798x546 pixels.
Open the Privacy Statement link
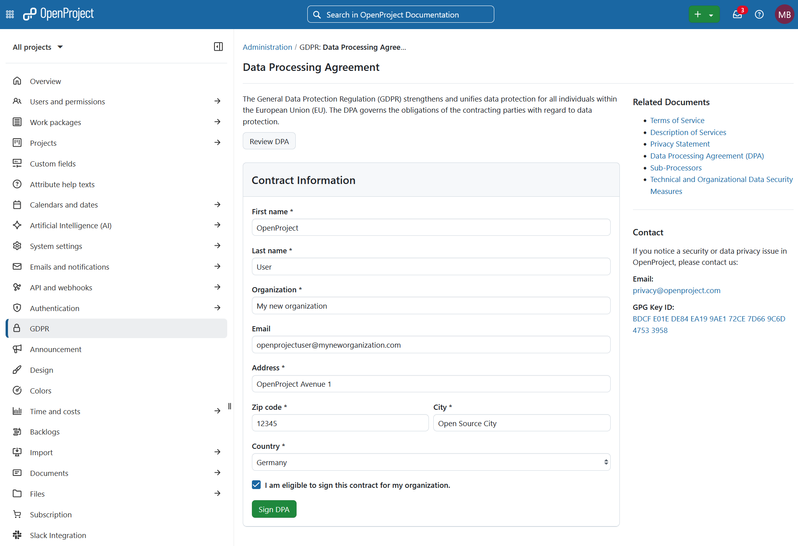click(x=680, y=144)
